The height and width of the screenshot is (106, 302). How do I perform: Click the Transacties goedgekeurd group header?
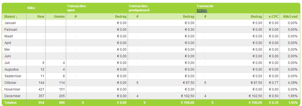139,8
